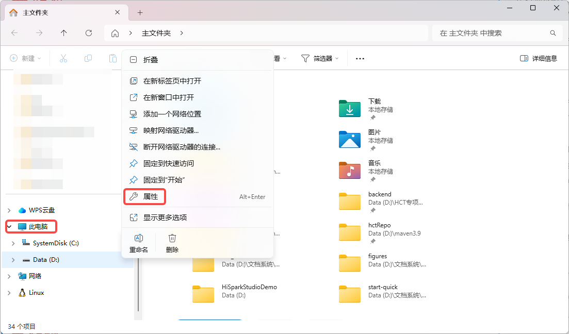Click the 删除 trash icon in context menu

coord(172,238)
